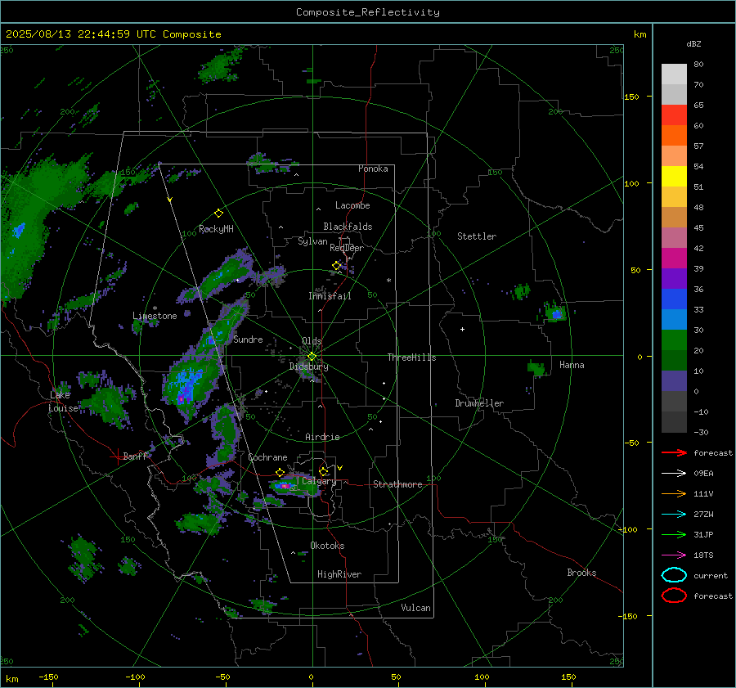Click the intense blue storm core southwest of Sundre
The image size is (736, 688).
pos(186,385)
